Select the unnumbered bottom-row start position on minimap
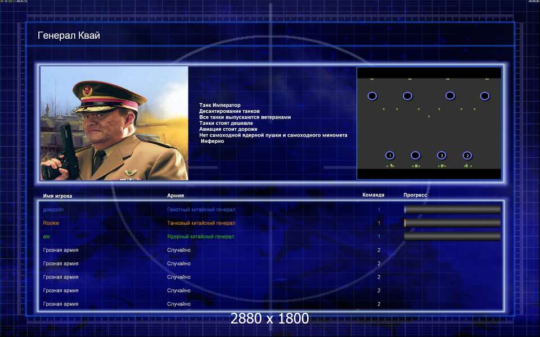The image size is (540, 337). coord(415,156)
